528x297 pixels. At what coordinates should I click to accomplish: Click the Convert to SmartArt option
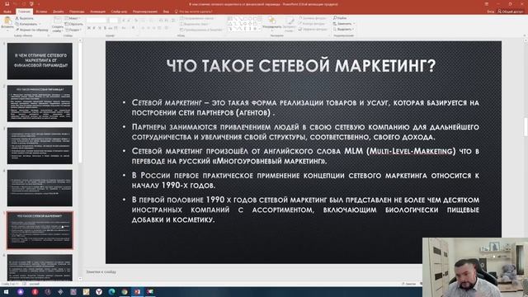coord(201,30)
